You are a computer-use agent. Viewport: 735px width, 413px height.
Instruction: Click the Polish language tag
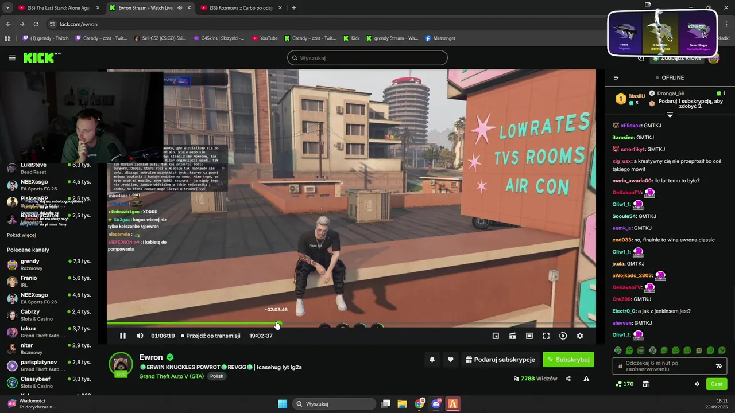216,376
